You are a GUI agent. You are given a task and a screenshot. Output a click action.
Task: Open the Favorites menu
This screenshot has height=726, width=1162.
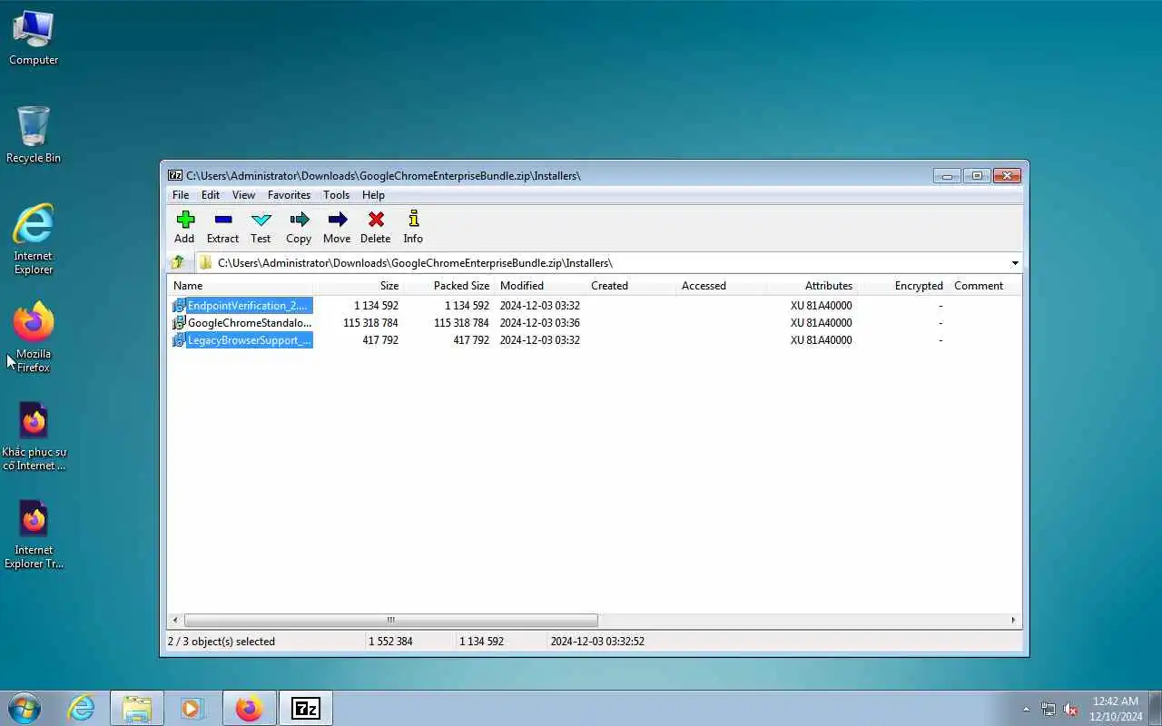[x=289, y=195]
